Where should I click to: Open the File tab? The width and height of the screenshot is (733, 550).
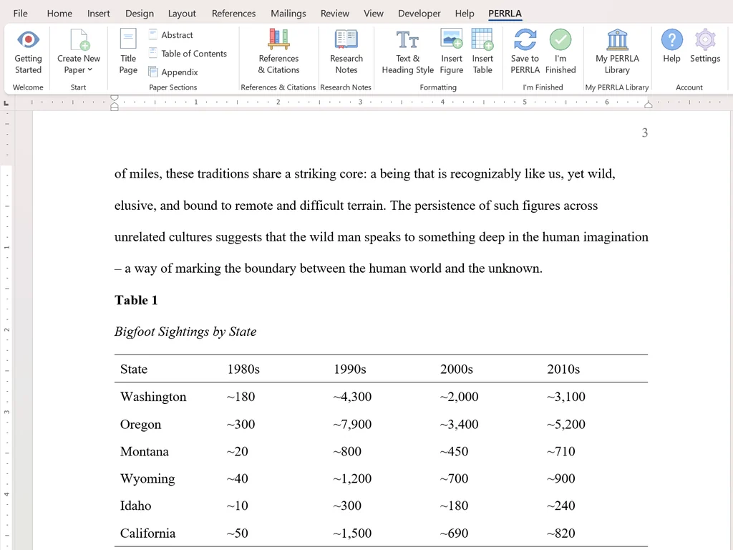coord(20,13)
